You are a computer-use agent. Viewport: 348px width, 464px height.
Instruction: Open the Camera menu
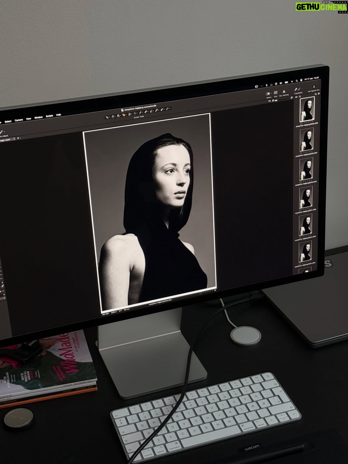[19, 120]
